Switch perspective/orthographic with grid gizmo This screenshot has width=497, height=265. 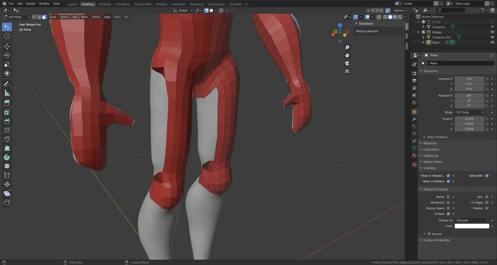pyautogui.click(x=347, y=71)
